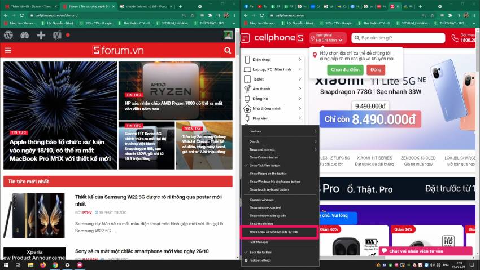Viewport: 480px width, 270px height.
Task: Go back in the Sforum browser window
Action: (6, 15)
